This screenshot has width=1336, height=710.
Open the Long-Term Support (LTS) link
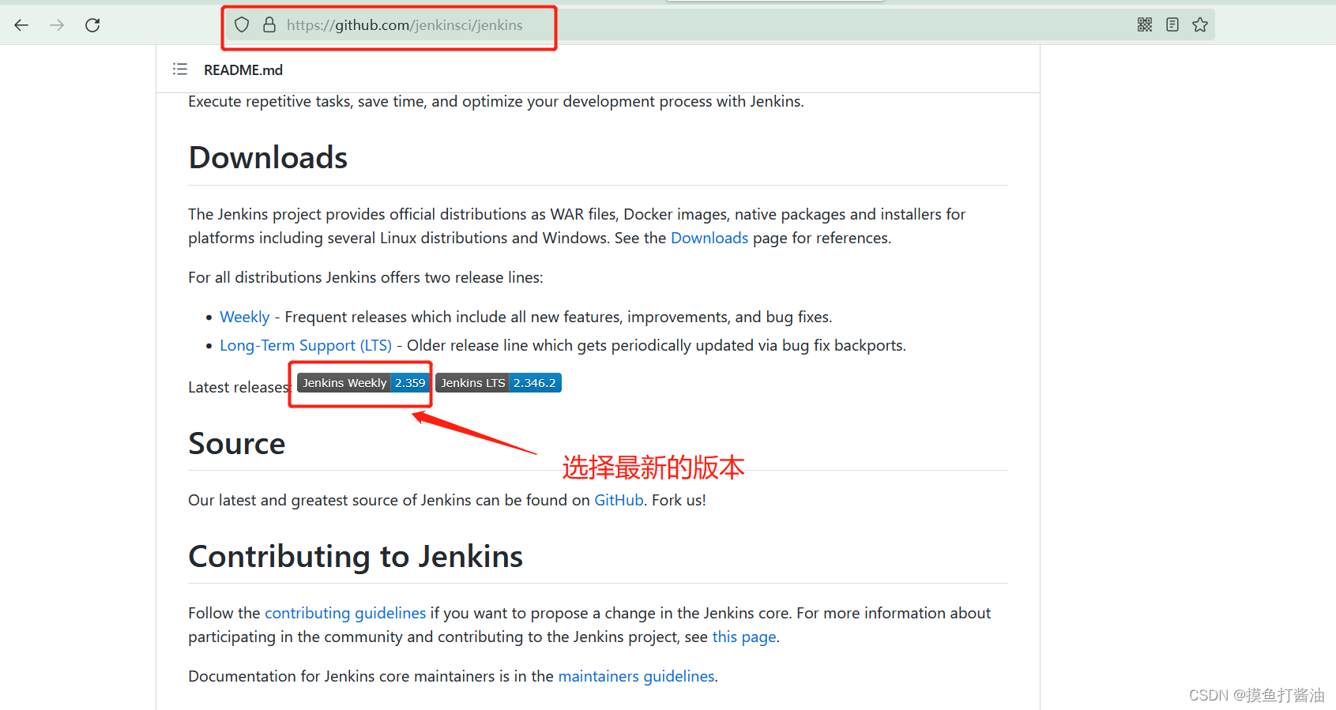coord(306,345)
